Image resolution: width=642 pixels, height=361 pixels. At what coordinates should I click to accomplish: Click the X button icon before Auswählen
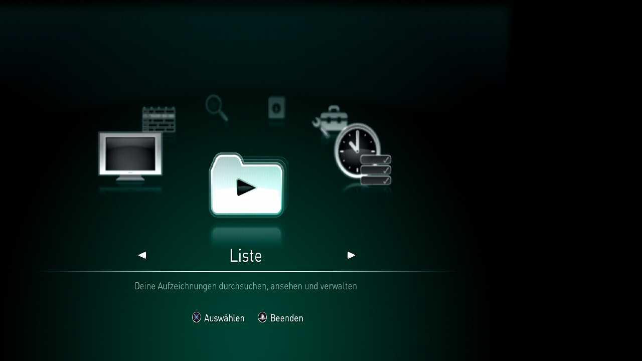tap(197, 317)
